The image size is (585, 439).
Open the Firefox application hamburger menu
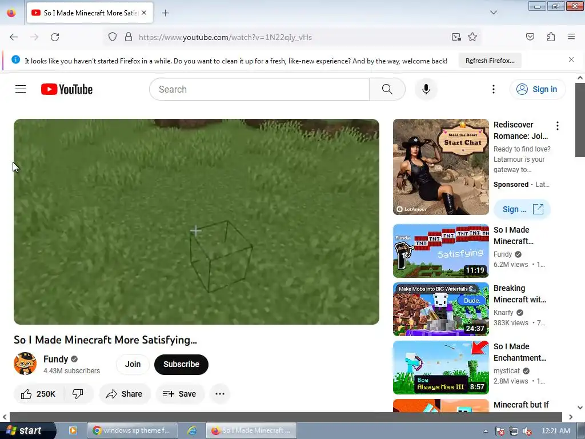pyautogui.click(x=571, y=37)
